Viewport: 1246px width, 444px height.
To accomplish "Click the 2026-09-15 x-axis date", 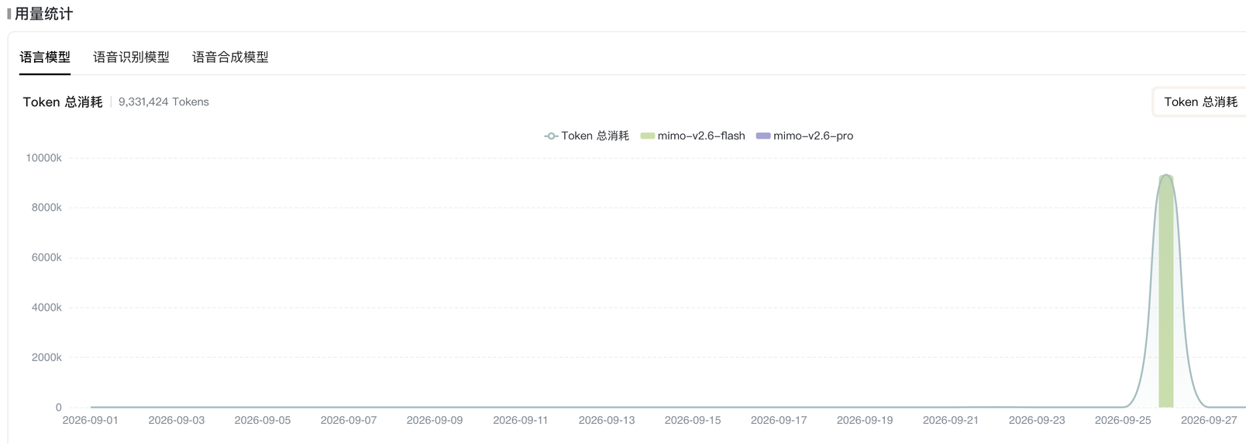I will pyautogui.click(x=693, y=420).
